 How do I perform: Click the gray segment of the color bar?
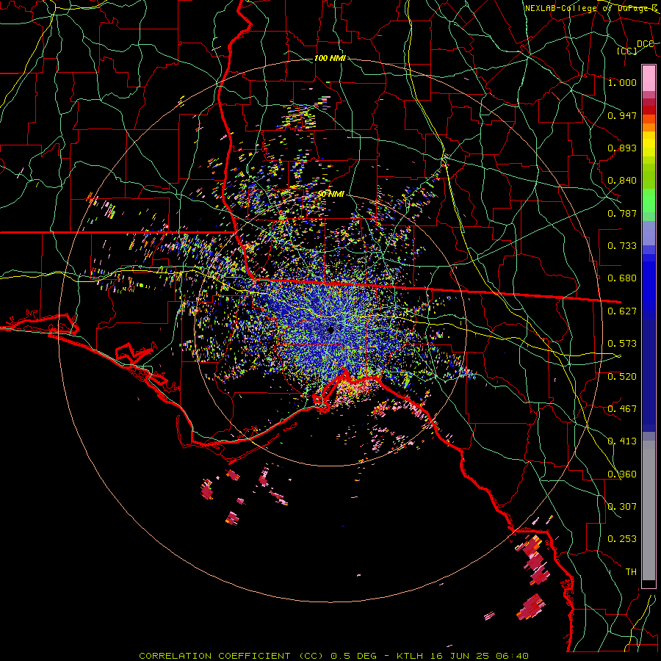click(x=649, y=510)
